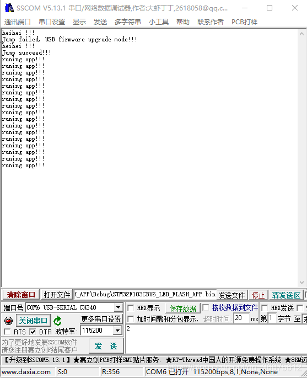307x378 pixels.
Task: Toggle the HEX发送 checkbox
Action: (x=265, y=308)
